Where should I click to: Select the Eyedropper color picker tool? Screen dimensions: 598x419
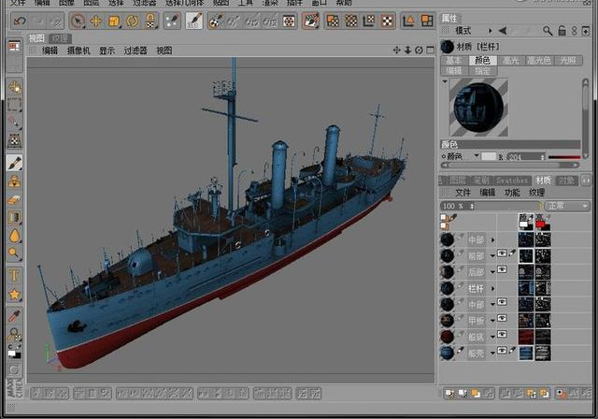15,316
